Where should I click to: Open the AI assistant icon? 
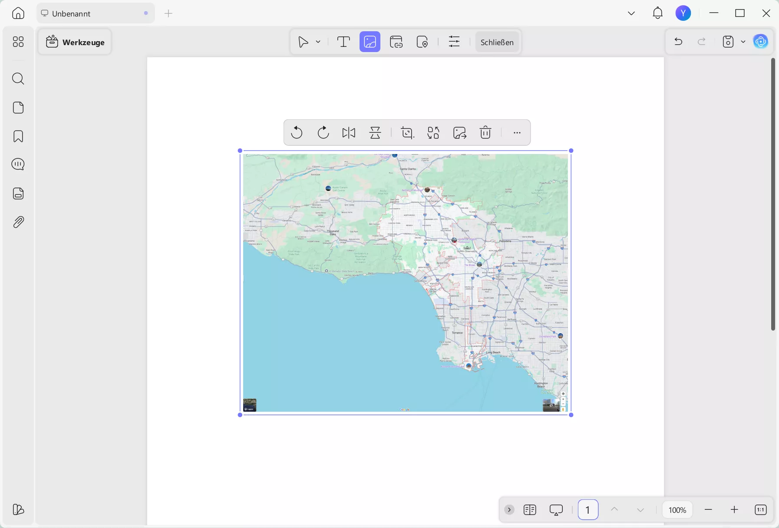[x=761, y=42]
